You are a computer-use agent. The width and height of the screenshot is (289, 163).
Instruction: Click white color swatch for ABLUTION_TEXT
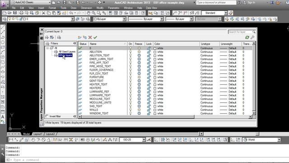(155, 56)
